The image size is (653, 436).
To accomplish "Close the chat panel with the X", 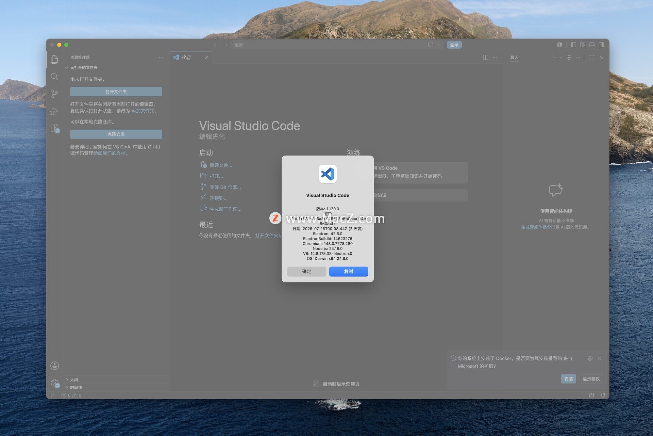I will (x=601, y=57).
